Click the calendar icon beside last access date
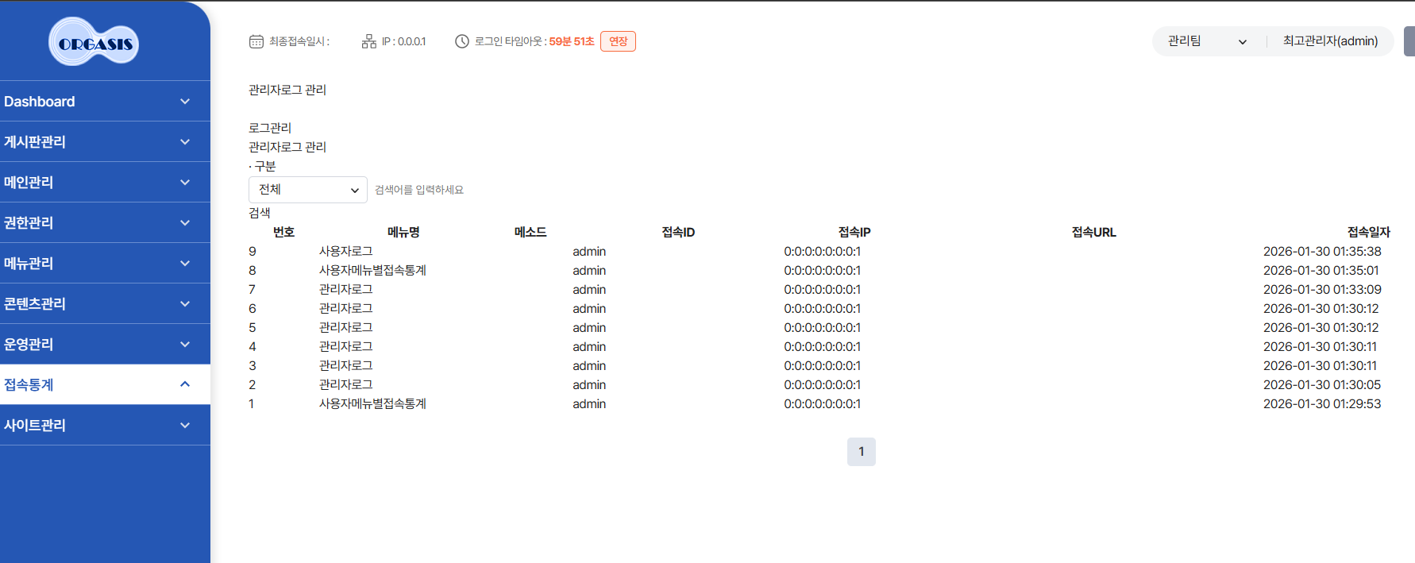1415x563 pixels. point(256,41)
